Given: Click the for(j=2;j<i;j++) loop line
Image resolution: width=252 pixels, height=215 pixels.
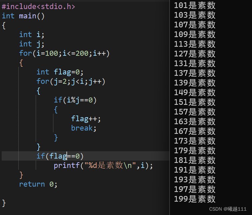Looking at the screenshot, I should click(x=71, y=81).
